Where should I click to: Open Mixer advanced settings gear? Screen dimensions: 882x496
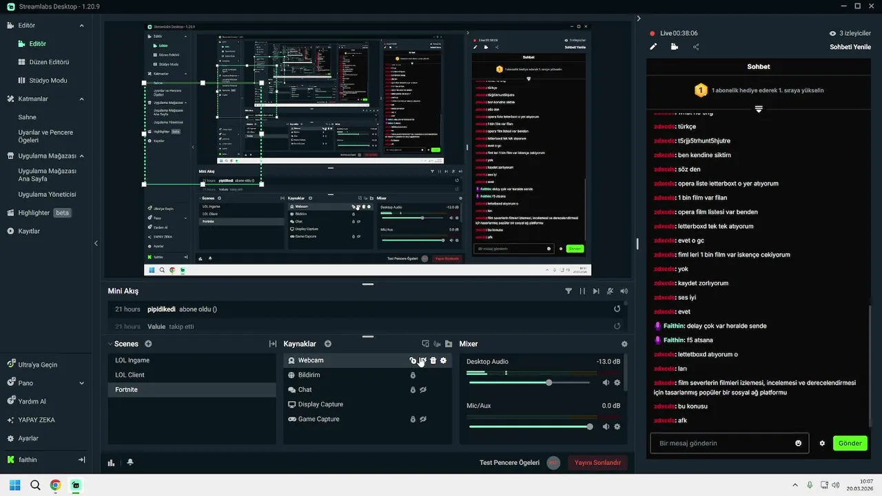[x=624, y=344]
